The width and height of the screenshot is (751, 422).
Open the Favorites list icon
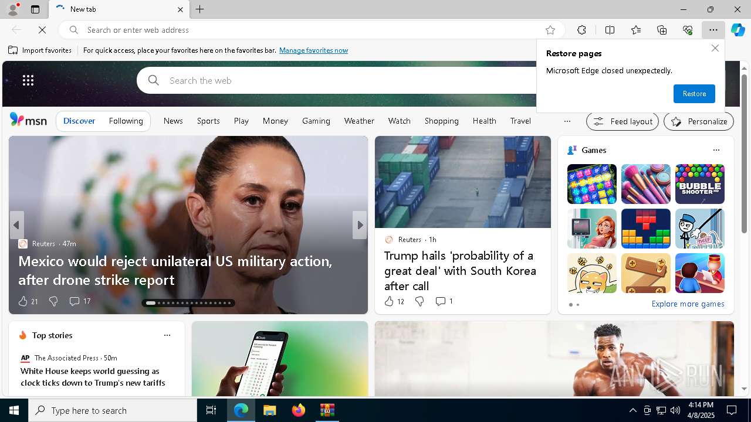[636, 30]
